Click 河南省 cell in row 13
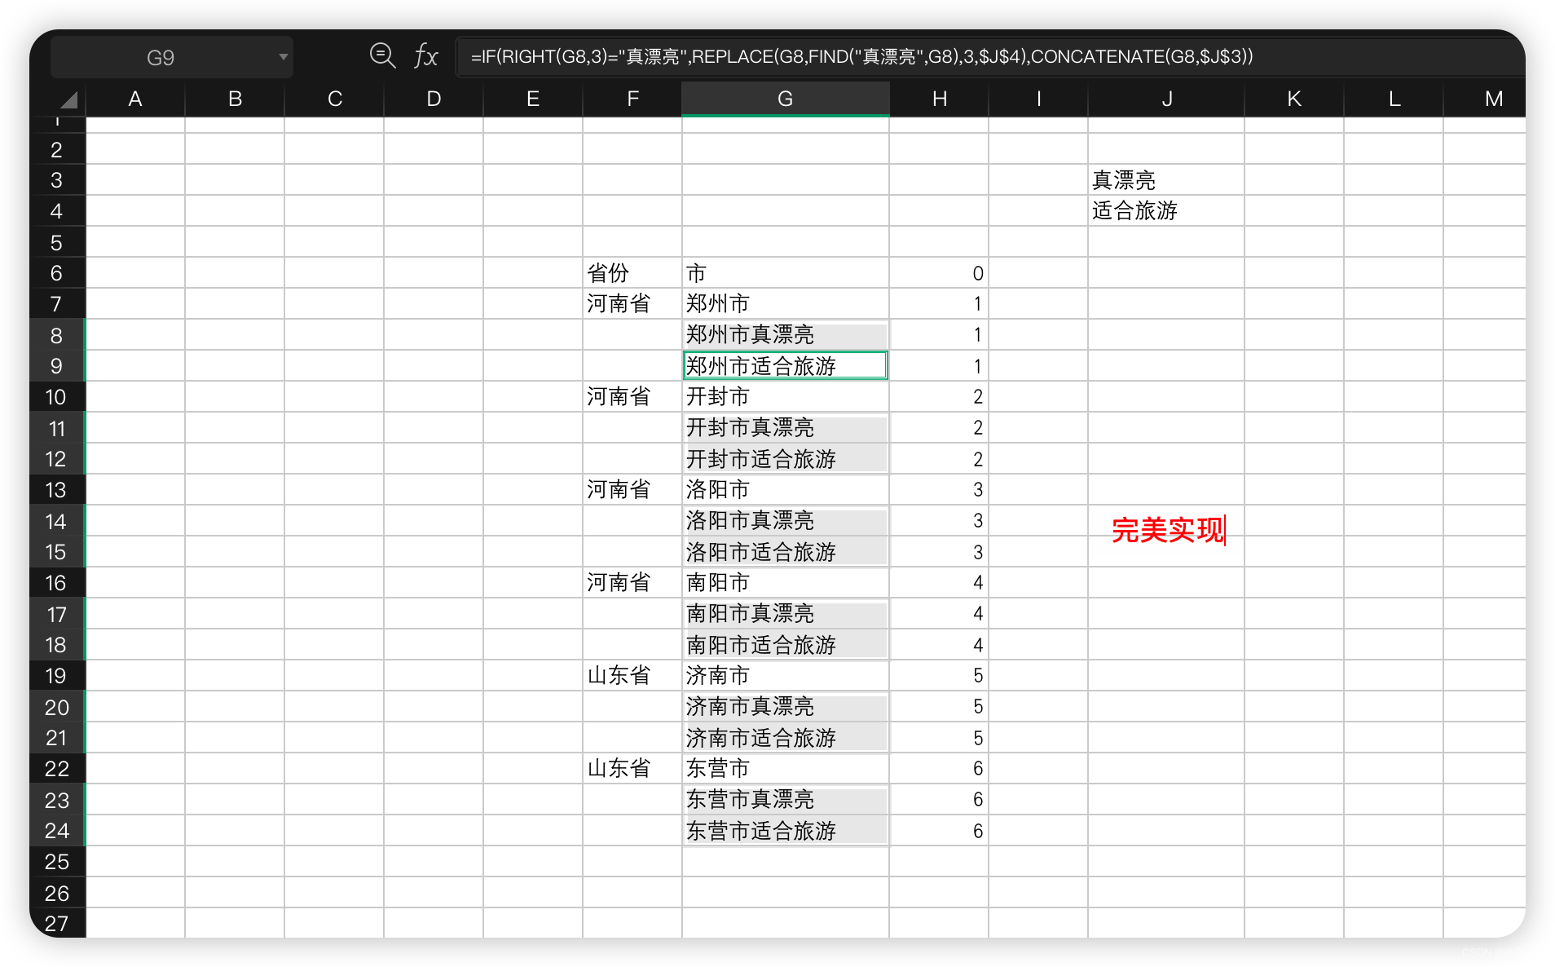Image resolution: width=1555 pixels, height=967 pixels. pyautogui.click(x=632, y=490)
